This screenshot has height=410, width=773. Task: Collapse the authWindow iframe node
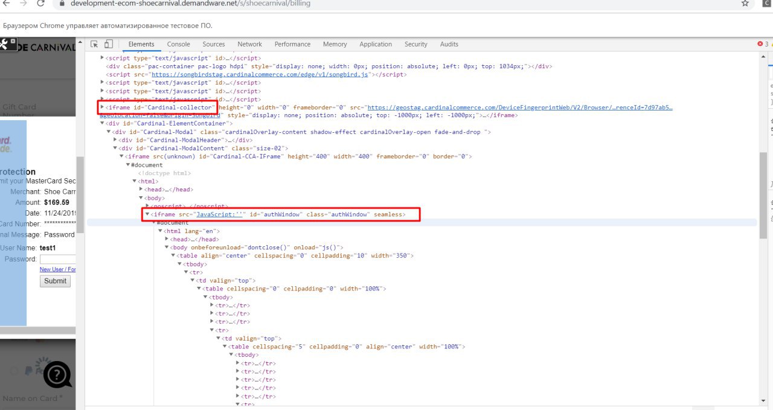[147, 214]
